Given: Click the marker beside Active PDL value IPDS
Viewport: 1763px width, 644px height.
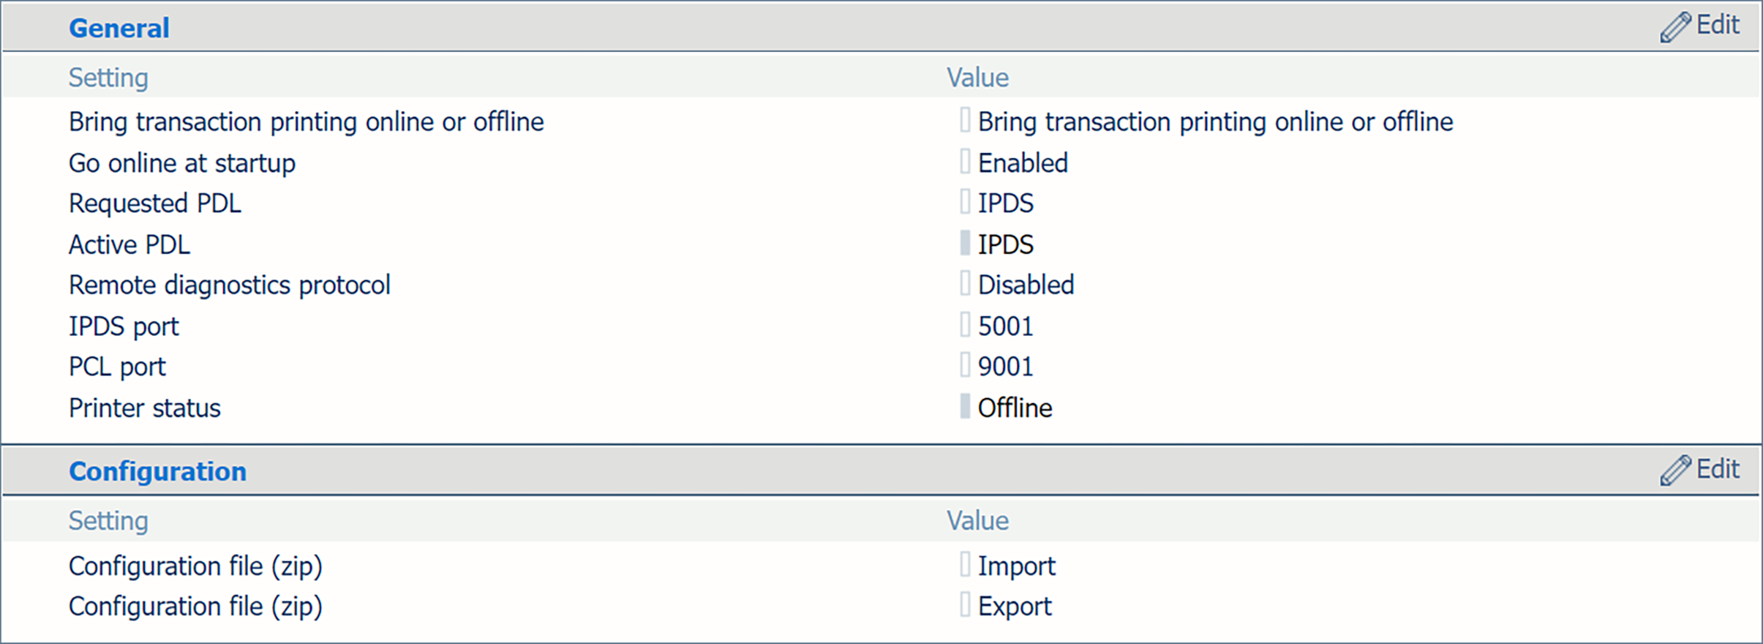Looking at the screenshot, I should 965,243.
